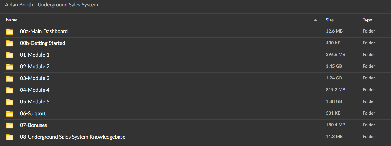
Task: Open the 08-Underground Sales System Knowledgebase link
Action: (x=73, y=137)
